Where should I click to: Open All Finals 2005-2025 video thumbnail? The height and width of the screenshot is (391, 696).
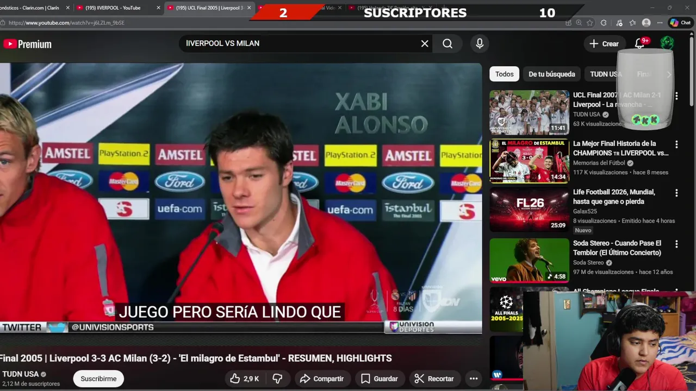(506, 310)
